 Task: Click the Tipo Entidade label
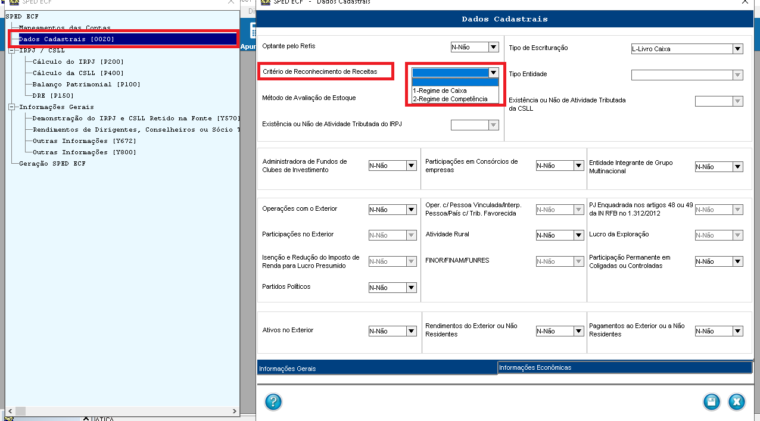pos(528,74)
